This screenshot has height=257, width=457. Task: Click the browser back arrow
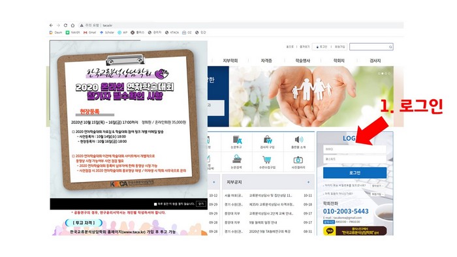point(52,25)
